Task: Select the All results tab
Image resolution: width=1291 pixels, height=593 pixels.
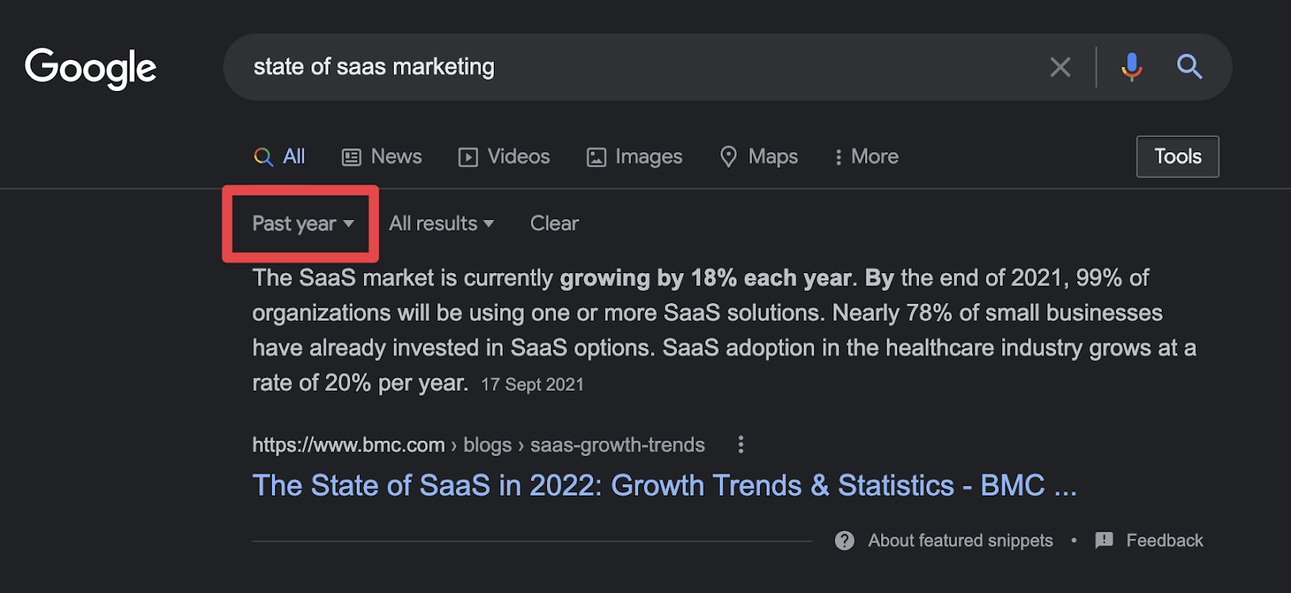Action: [x=280, y=156]
